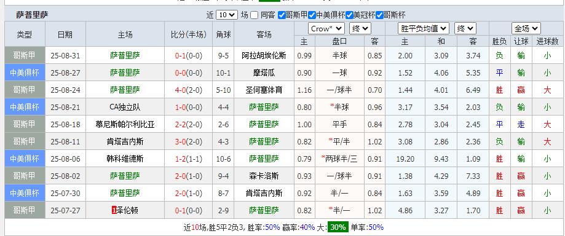Click the 平手 handicap cell
This screenshot has width=565, height=236.
339,124
